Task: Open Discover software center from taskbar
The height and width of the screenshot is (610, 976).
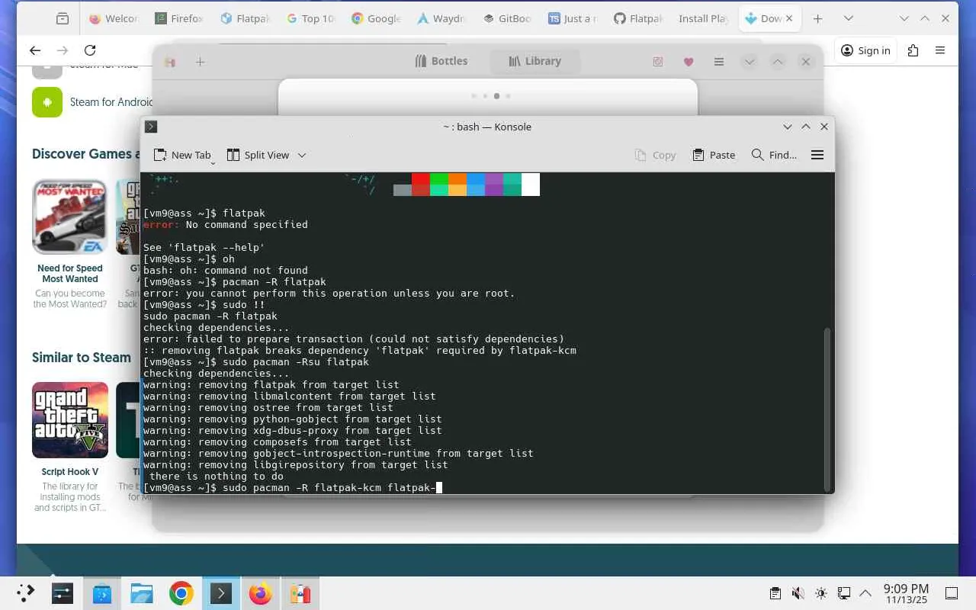Action: click(x=102, y=593)
